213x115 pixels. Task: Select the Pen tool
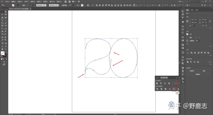[x=2, y=17]
